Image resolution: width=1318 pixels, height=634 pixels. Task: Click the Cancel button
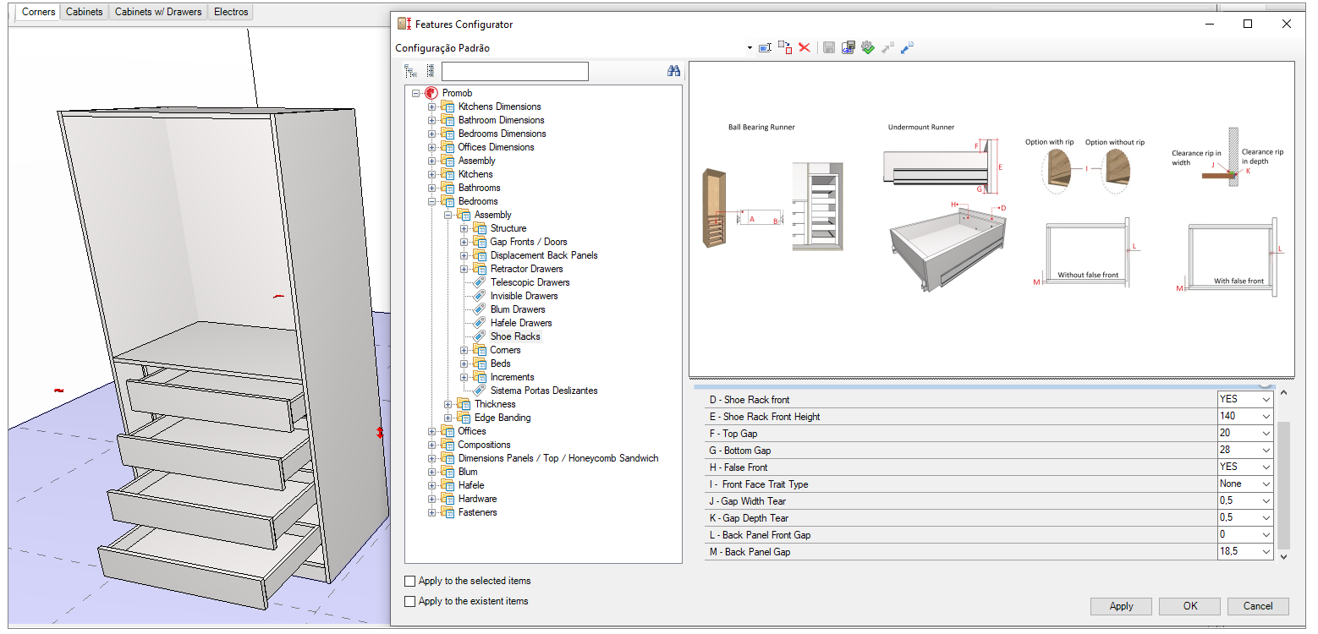tap(1258, 606)
